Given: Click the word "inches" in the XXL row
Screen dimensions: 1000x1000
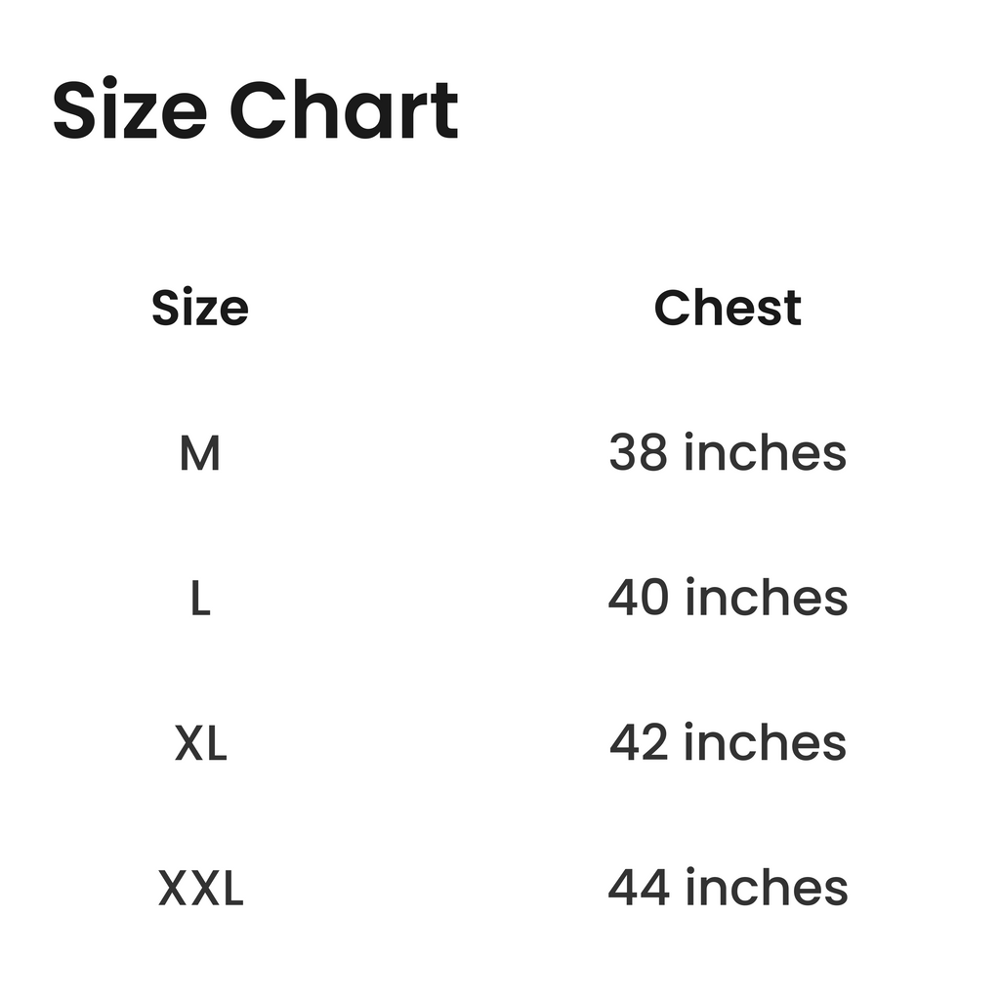Looking at the screenshot, I should click(766, 889).
